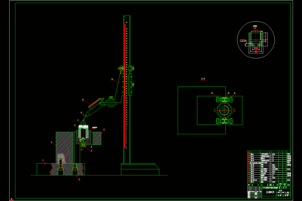Click part callout number 3 beside the hatched block
The image size is (302, 201).
pyautogui.click(x=51, y=142)
